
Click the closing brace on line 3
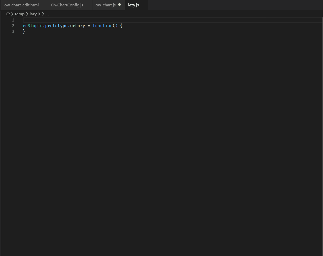(x=24, y=31)
